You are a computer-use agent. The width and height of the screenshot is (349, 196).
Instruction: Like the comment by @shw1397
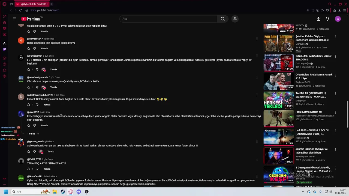coord(29,125)
